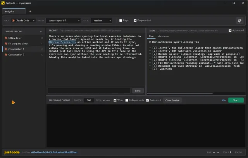Click the Send button
The image size is (248, 158).
(138, 91)
